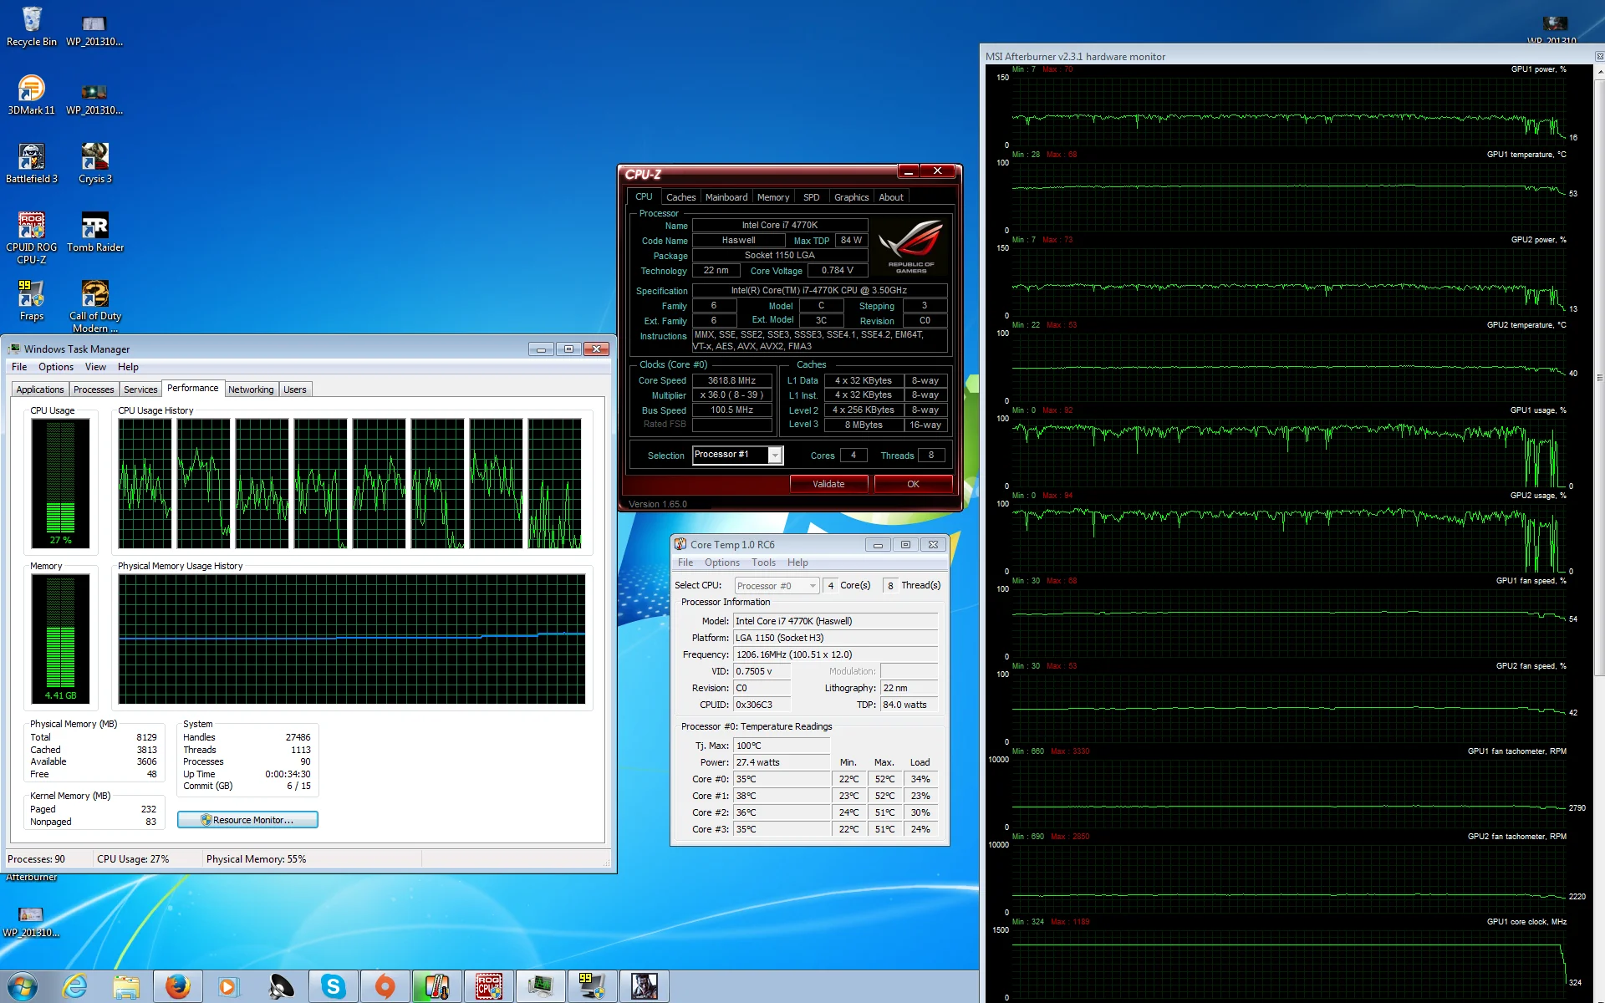Click the GPU1 usage graph in Afterburner
1605x1003 pixels.
point(1287,451)
